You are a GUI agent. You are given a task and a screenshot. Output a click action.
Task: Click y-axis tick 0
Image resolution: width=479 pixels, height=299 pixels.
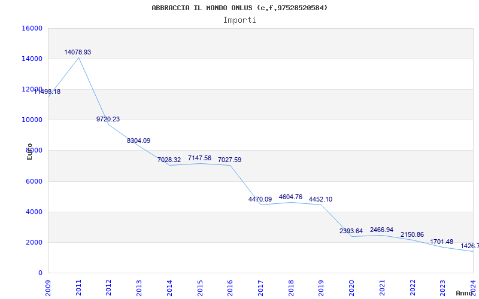click(x=40, y=273)
